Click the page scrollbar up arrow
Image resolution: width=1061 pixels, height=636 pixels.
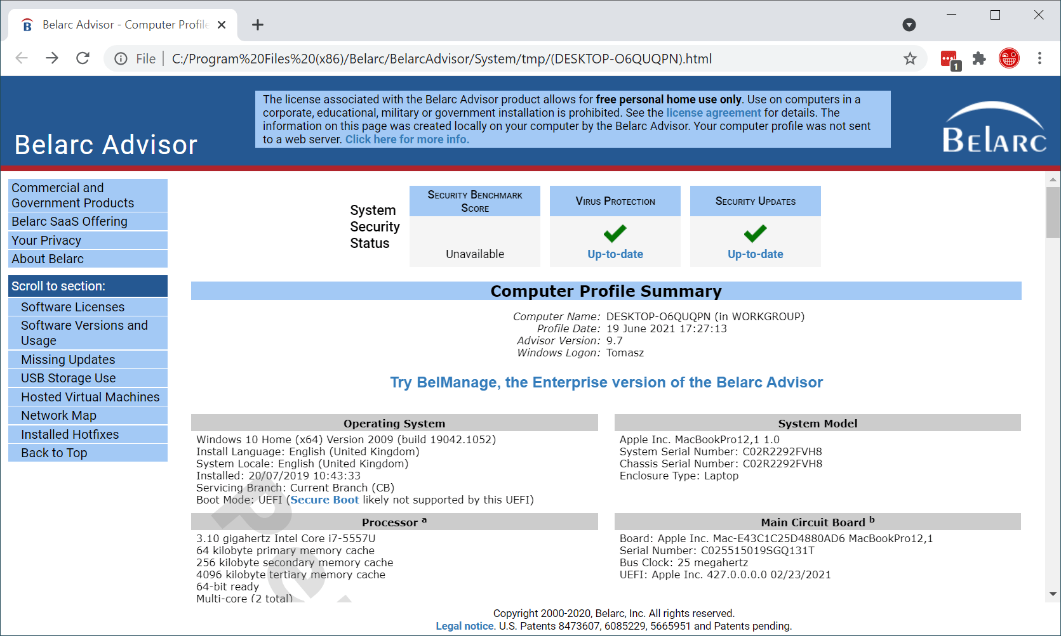click(1053, 179)
